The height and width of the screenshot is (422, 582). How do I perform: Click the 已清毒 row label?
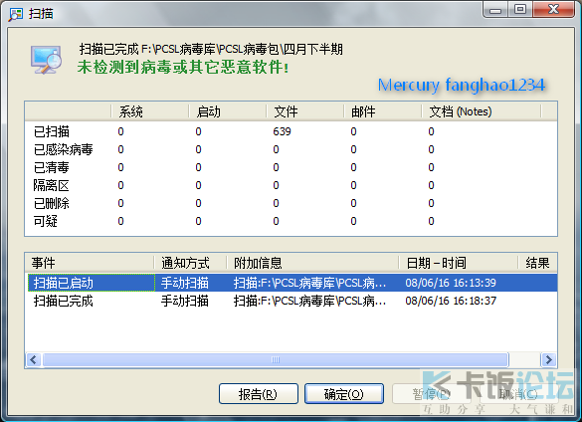point(51,167)
